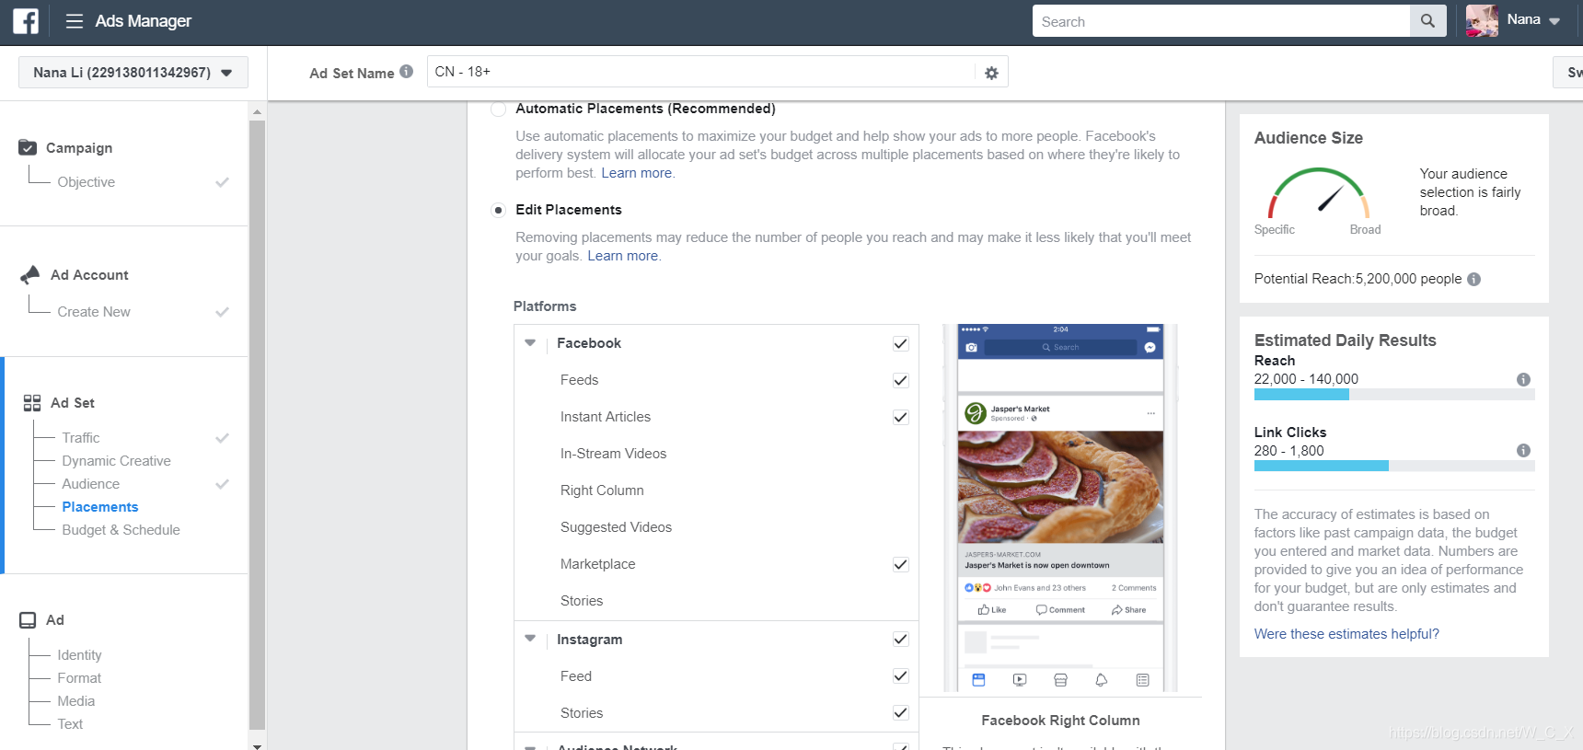Viewport: 1583px width, 750px height.
Task: Open Budget & Schedule step
Action: [x=121, y=530]
